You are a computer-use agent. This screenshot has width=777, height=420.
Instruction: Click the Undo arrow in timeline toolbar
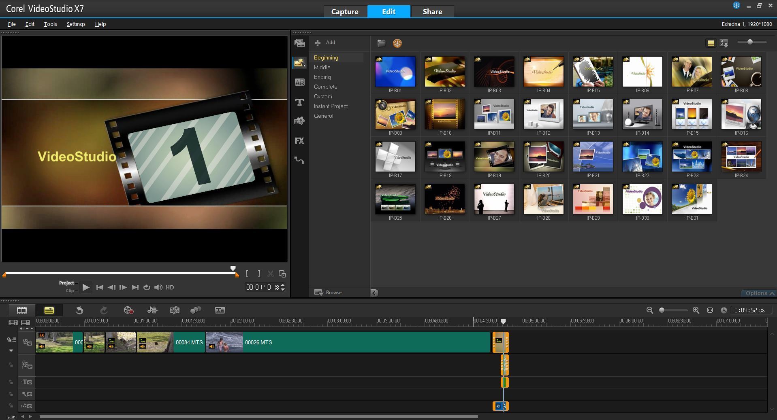pyautogui.click(x=79, y=310)
